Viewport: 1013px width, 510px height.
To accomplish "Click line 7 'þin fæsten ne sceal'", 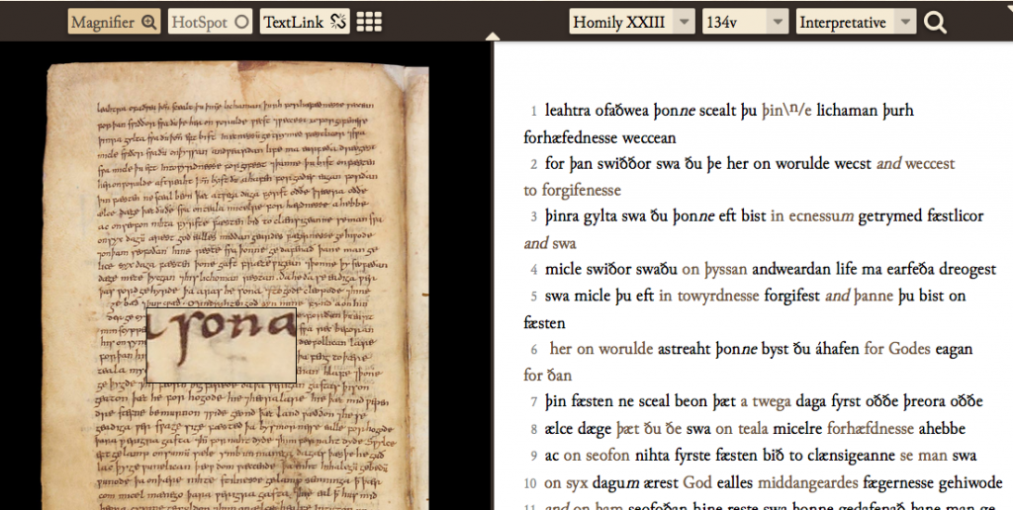I will point(764,401).
